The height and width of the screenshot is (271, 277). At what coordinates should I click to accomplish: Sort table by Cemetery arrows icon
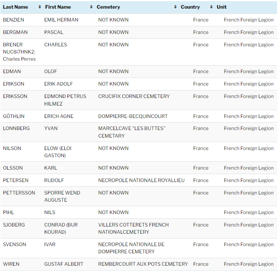[x=175, y=7]
